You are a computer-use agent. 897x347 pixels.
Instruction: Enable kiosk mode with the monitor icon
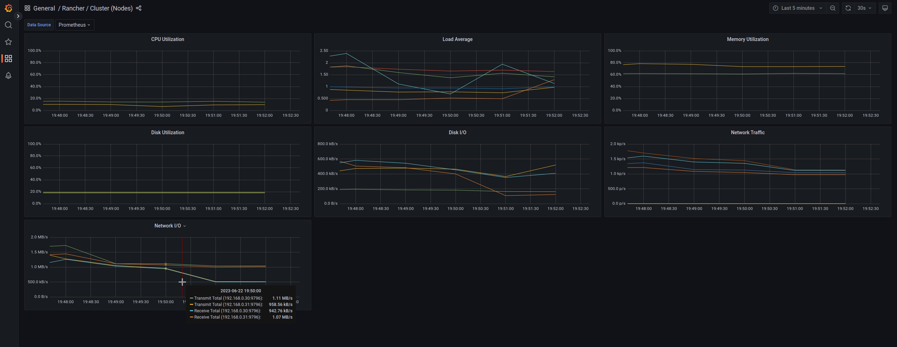885,8
